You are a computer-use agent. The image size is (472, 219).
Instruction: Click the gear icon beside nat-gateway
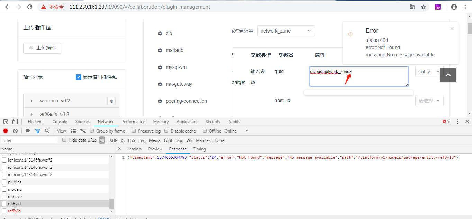[x=160, y=84]
